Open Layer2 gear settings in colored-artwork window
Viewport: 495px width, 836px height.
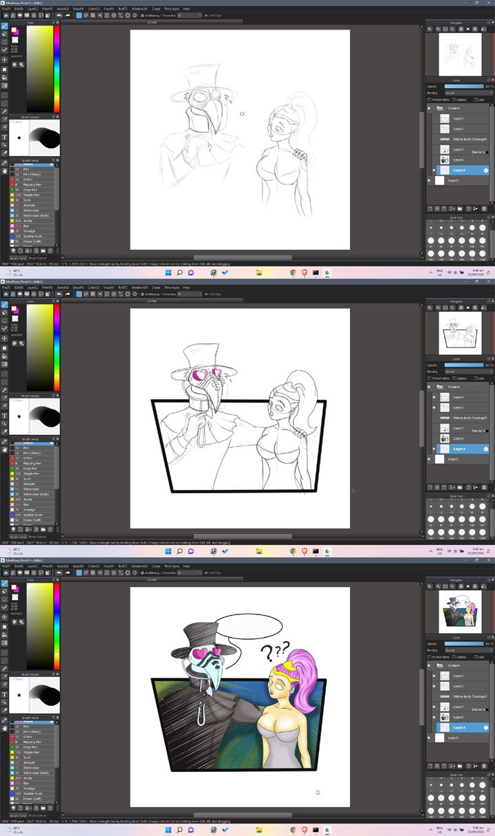pos(485,727)
